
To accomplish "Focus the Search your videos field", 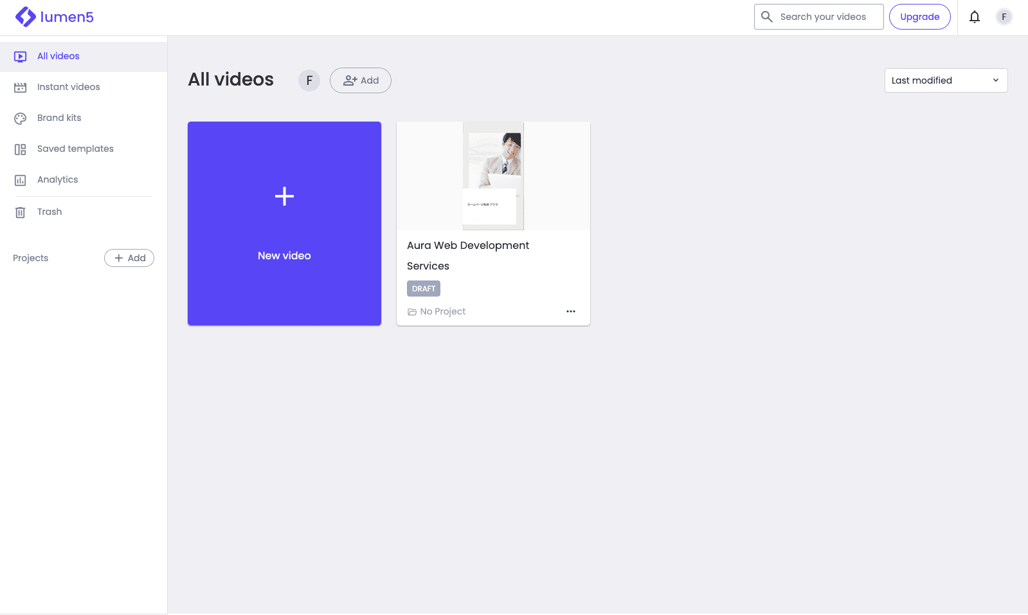I will tap(823, 17).
